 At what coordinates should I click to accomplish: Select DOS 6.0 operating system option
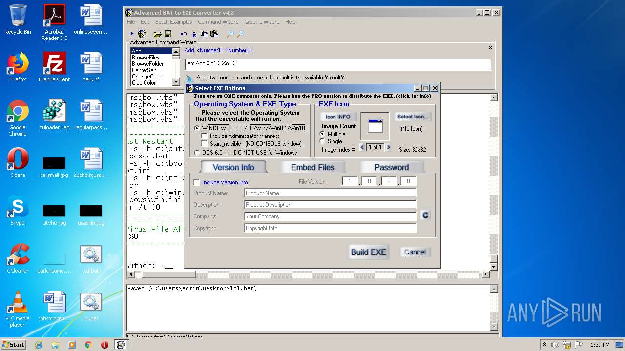click(246, 153)
